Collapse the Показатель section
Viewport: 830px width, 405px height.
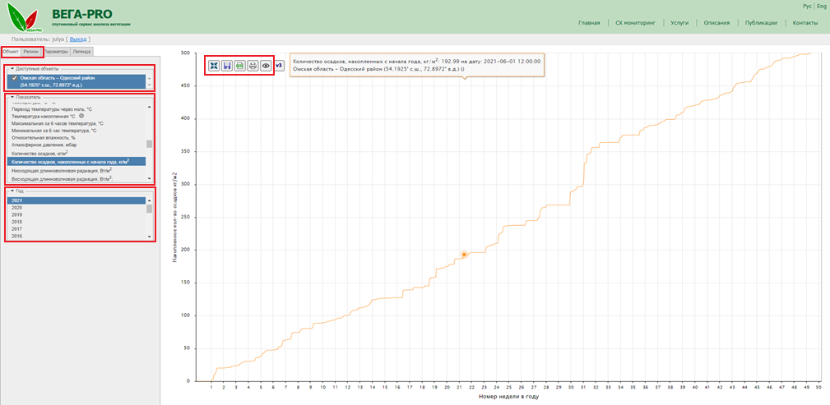click(x=12, y=97)
